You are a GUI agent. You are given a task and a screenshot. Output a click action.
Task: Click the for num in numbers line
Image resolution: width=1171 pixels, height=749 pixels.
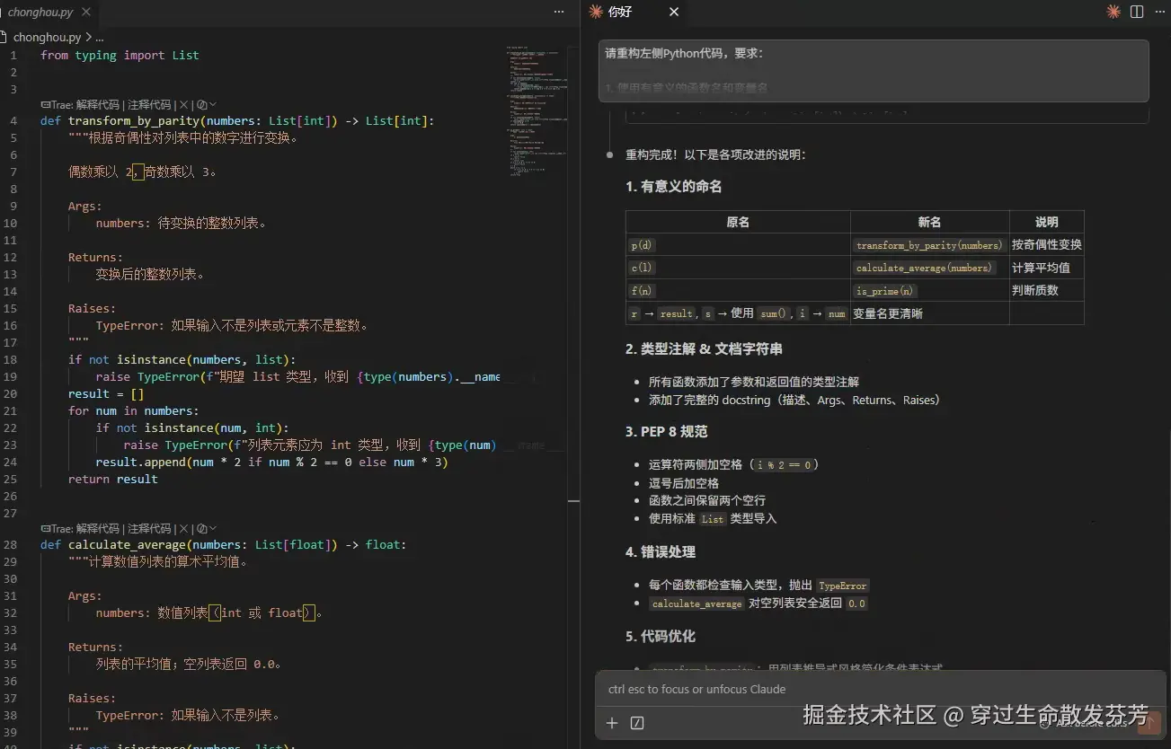tap(133, 411)
